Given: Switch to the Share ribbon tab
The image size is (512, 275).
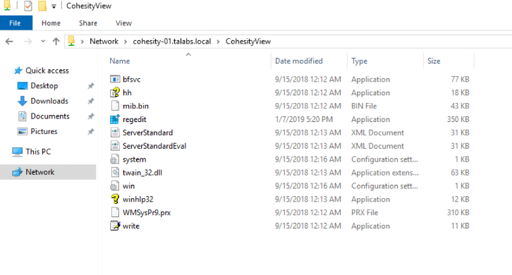Looking at the screenshot, I should pyautogui.click(x=88, y=23).
